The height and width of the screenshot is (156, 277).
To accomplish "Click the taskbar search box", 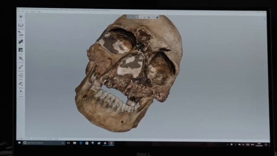I will tap(44, 143).
